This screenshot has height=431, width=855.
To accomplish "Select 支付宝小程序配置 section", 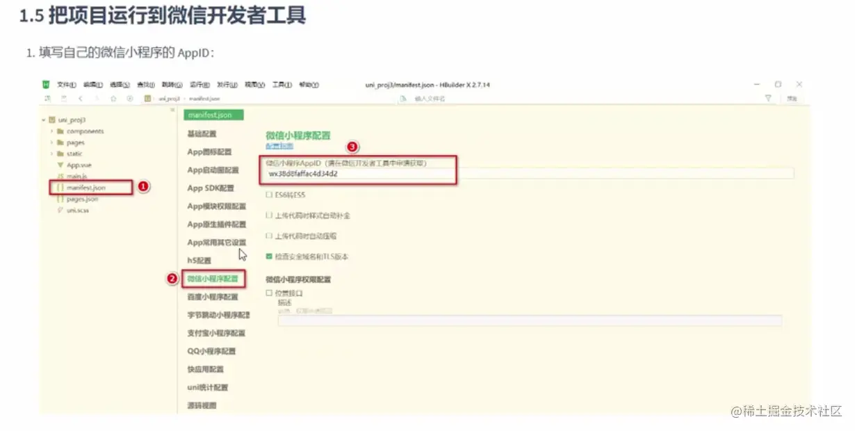I will pyautogui.click(x=216, y=333).
